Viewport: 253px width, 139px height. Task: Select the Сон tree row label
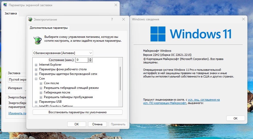(x=42, y=79)
